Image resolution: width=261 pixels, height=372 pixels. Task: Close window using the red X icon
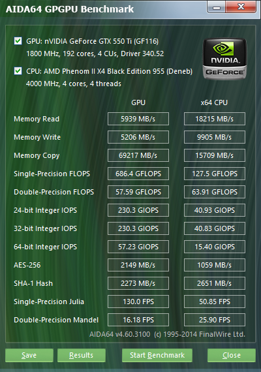pyautogui.click(x=241, y=7)
